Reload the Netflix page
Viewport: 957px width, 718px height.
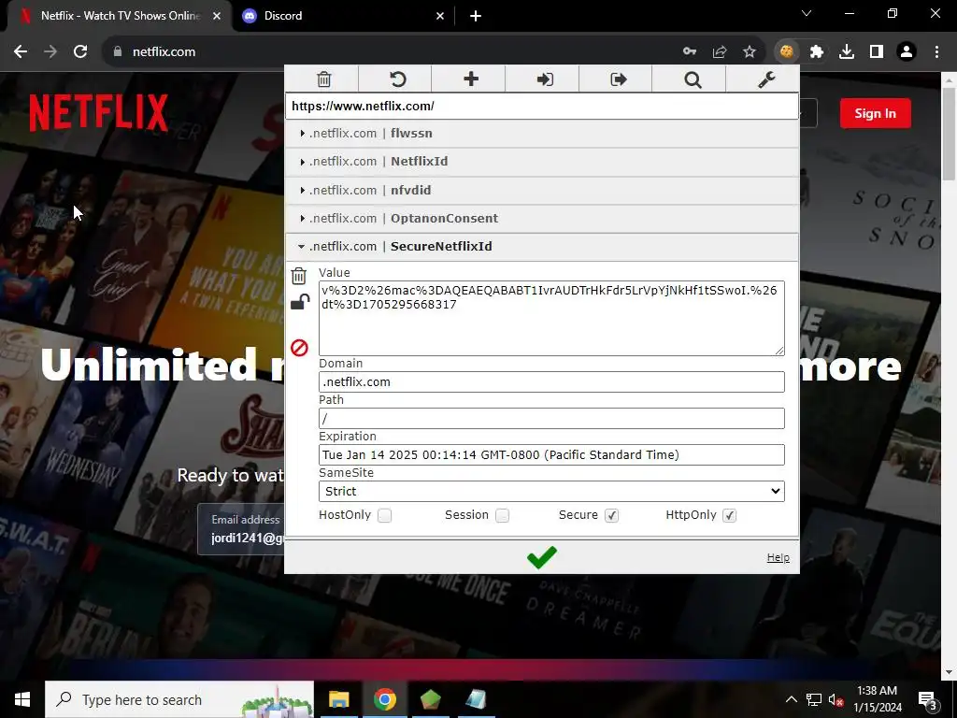point(80,51)
